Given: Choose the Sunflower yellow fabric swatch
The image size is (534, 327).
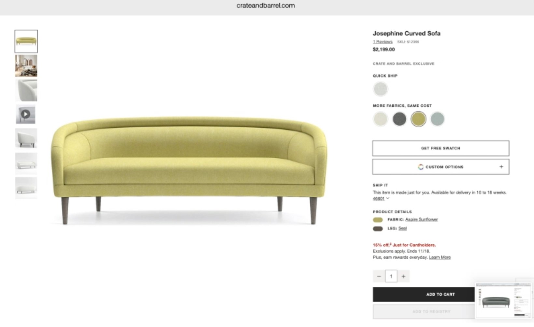Looking at the screenshot, I should point(418,119).
